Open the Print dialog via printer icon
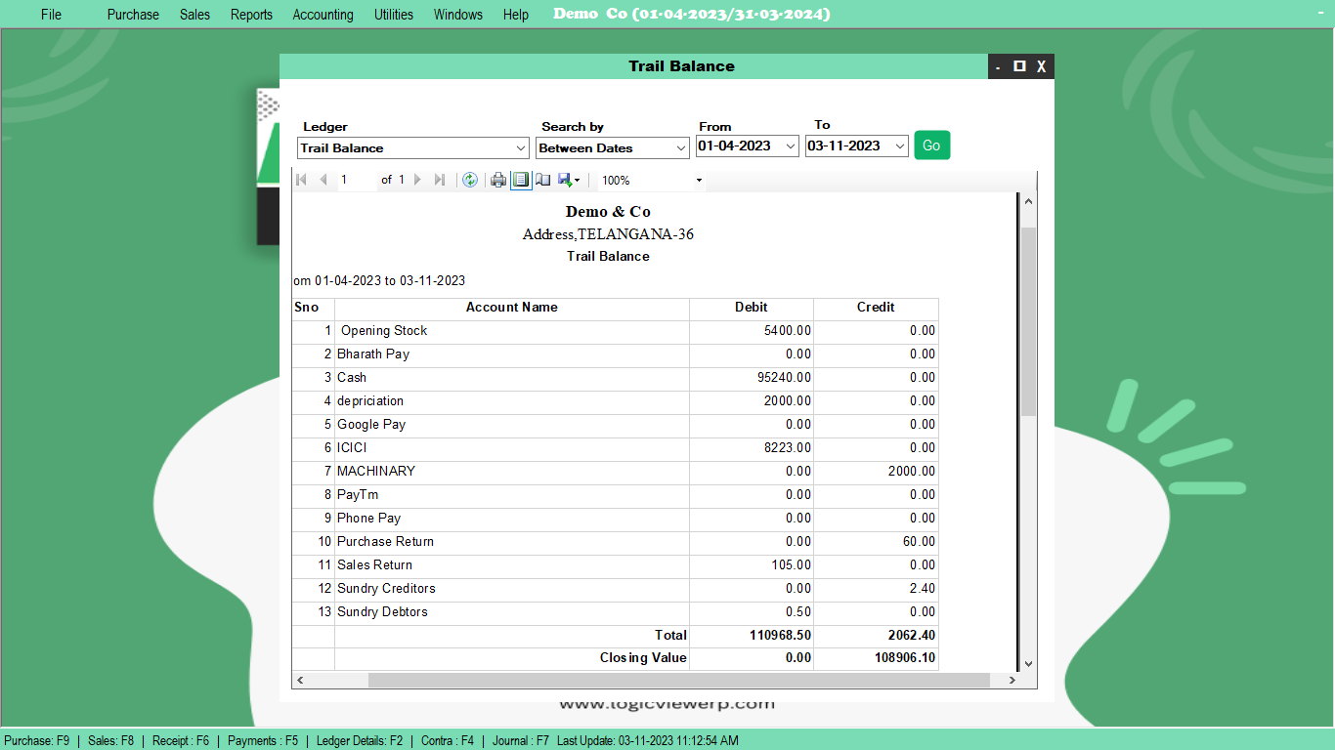Screen dimensions: 1335x750 [x=497, y=180]
